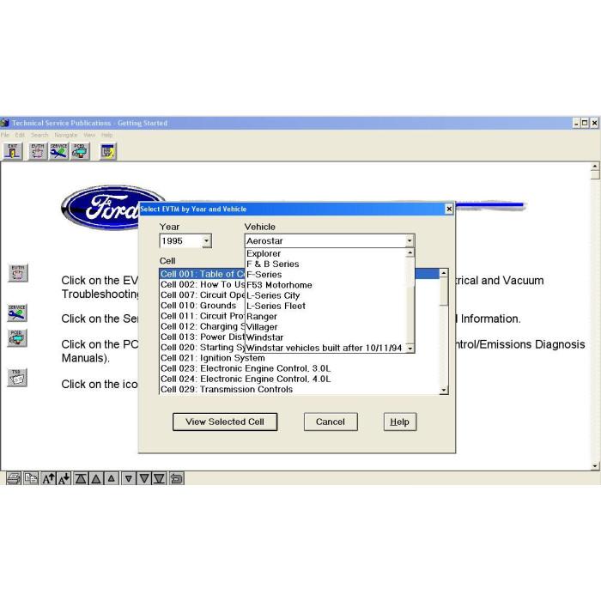The image size is (601, 601).
Task: Select Cell 013: Power Distribution row
Action: 202,337
